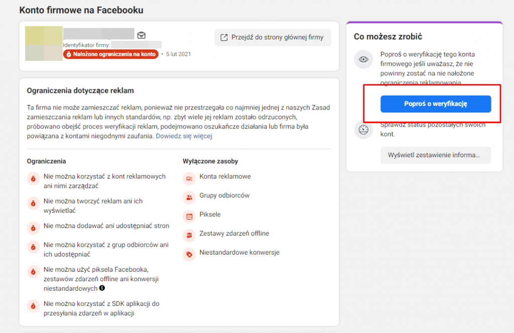Click 'Wyświetl zestawienie informa...' button
The image size is (514, 333).
(x=436, y=155)
